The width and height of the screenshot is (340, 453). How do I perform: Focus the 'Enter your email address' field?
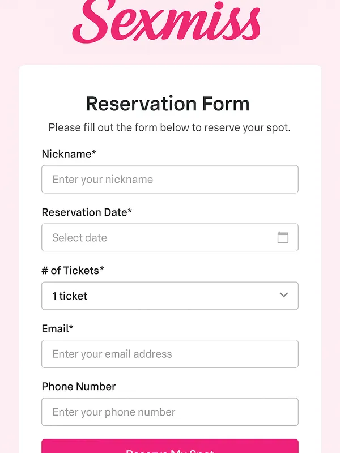169,354
